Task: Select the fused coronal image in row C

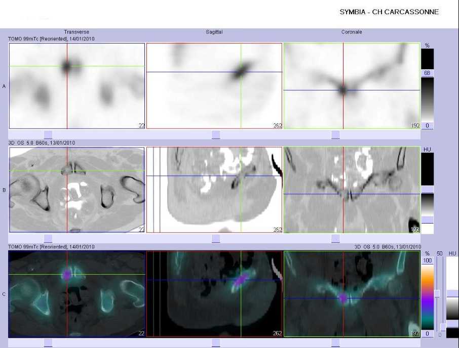Action: coord(352,294)
